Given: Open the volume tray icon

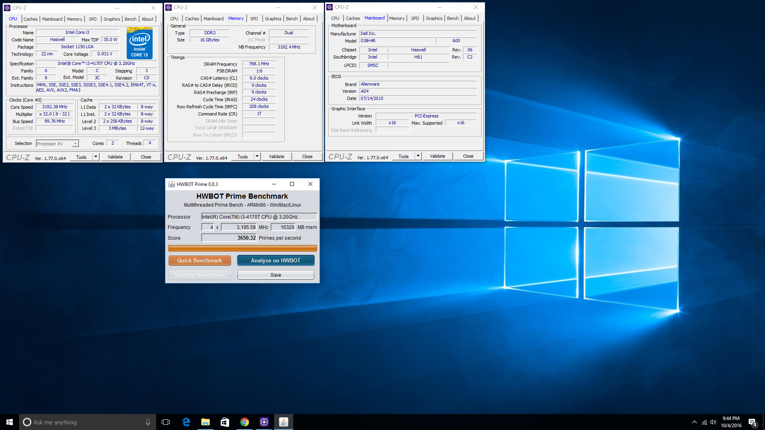Looking at the screenshot, I should tap(713, 422).
